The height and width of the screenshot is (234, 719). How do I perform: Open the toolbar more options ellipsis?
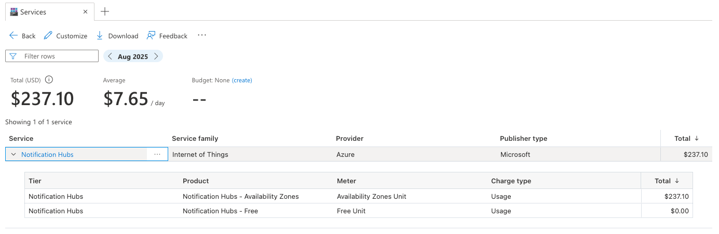click(202, 35)
